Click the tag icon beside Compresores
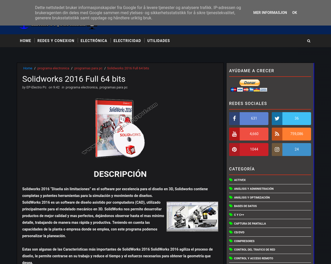 [x=231, y=241]
